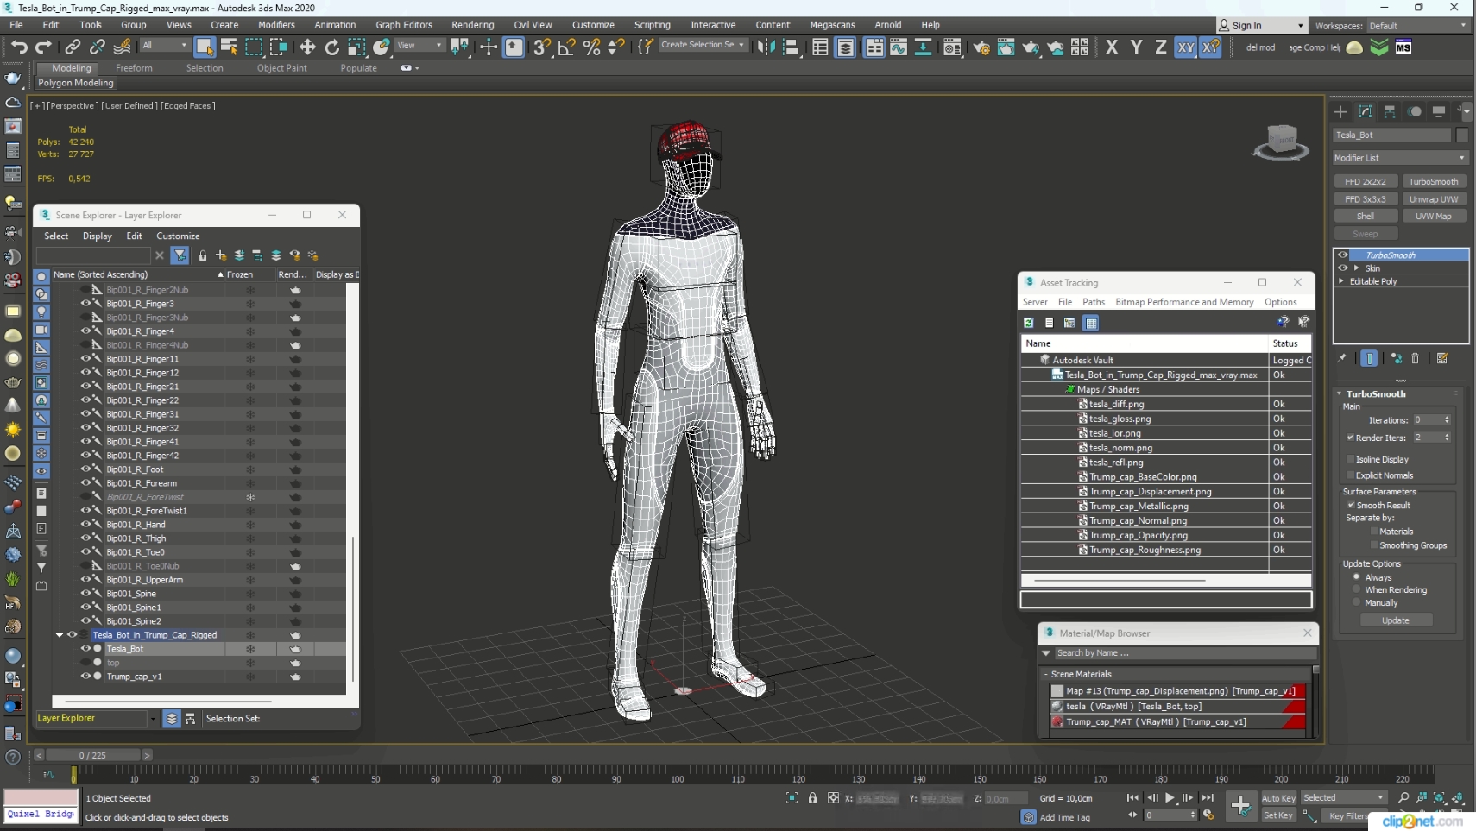Open the Rendering menu

click(473, 25)
